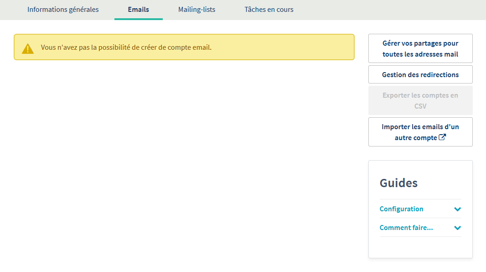The width and height of the screenshot is (486, 272).
Task: Expand the Comment faire... chevron arrow
Action: point(457,228)
